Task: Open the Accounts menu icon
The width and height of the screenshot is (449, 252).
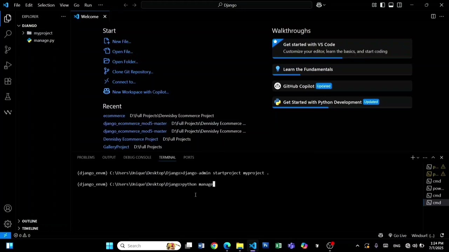Action: [x=8, y=209]
